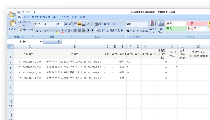Click the font color red A swatch
The width and height of the screenshot is (210, 120).
pos(62,31)
